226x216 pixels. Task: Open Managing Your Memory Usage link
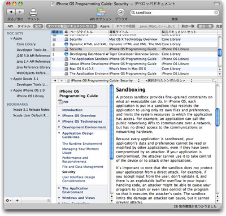click(81, 150)
